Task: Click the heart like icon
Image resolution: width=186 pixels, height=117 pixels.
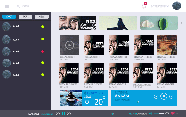Action: [173, 113]
